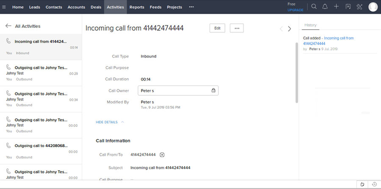Click the Call Duration value 00:14

pos(146,79)
